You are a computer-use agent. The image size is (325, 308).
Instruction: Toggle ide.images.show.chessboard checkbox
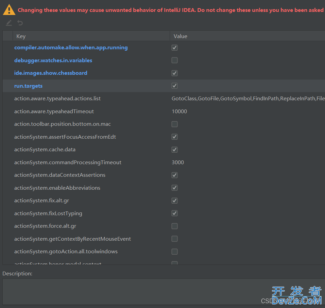coord(174,73)
